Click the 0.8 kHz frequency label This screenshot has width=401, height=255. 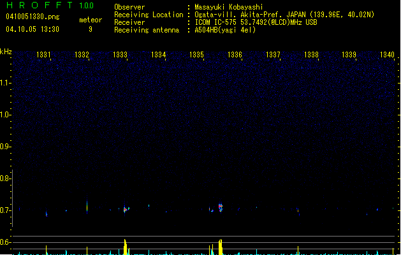(x=6, y=178)
